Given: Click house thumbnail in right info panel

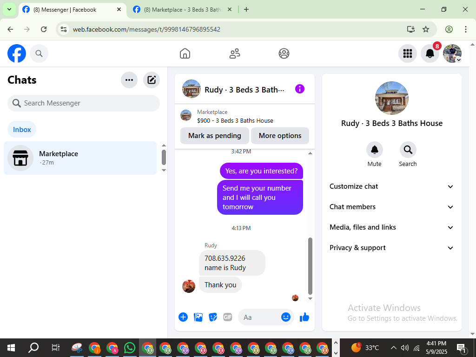Looking at the screenshot, I should [391, 98].
